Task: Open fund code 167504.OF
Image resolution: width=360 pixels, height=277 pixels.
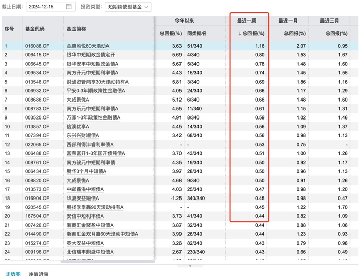Action: (37, 216)
